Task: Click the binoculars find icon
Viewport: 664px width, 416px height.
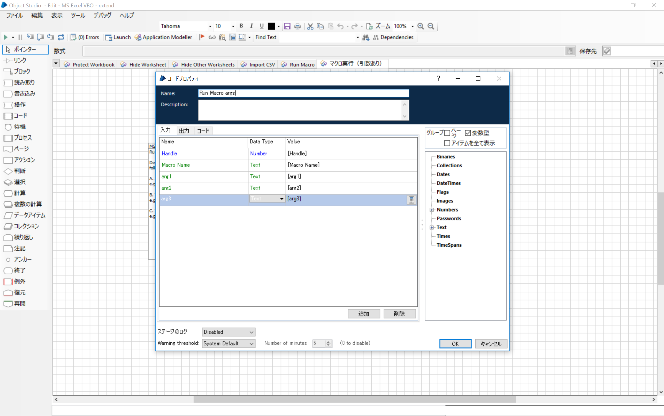Action: click(366, 37)
